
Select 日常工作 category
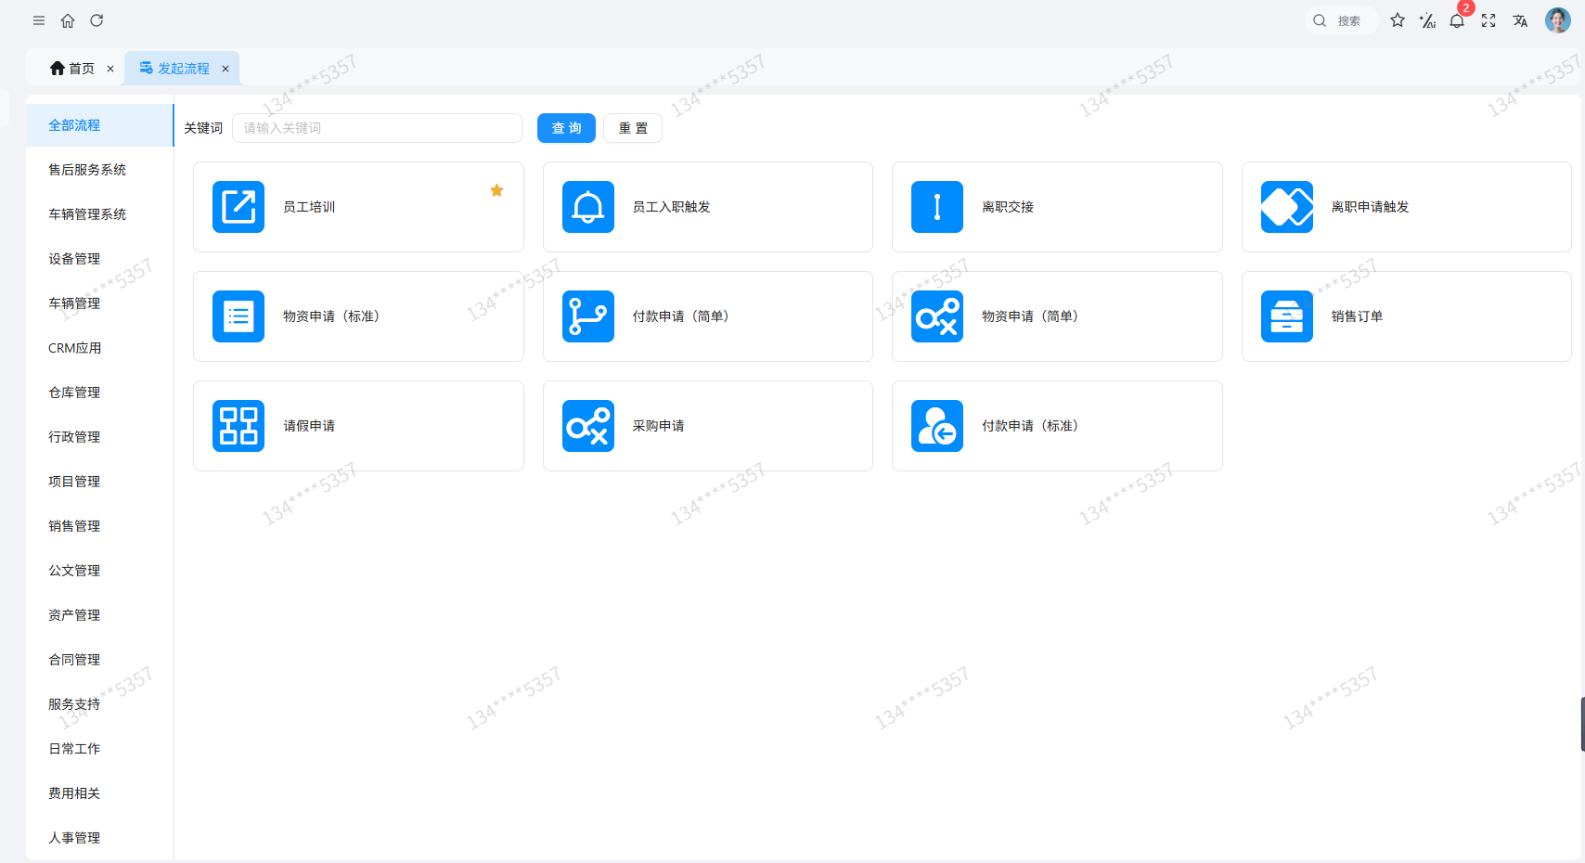(x=99, y=749)
